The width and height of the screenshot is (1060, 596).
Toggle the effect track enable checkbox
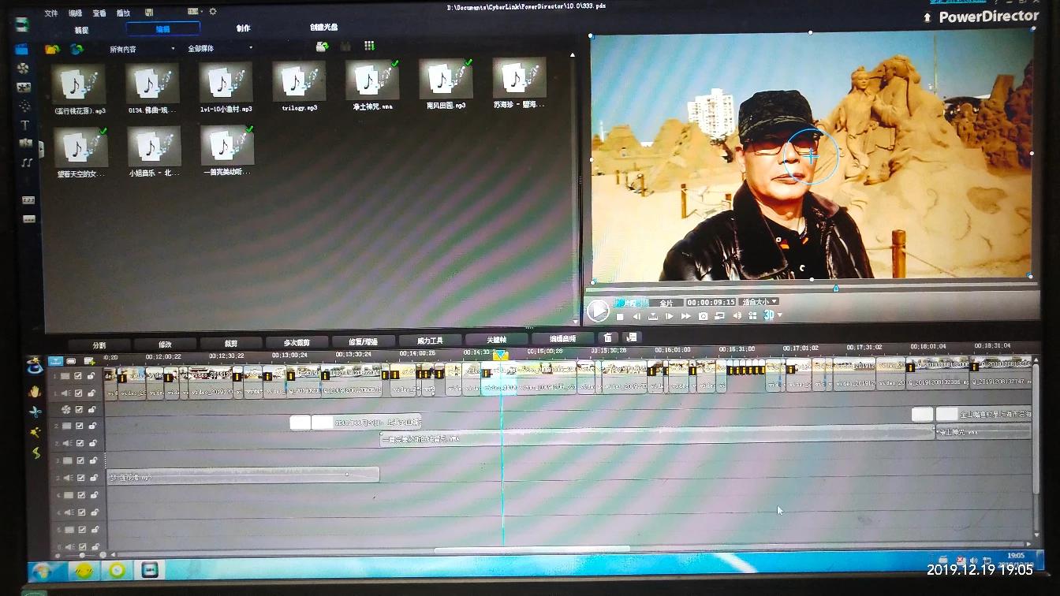click(x=79, y=409)
